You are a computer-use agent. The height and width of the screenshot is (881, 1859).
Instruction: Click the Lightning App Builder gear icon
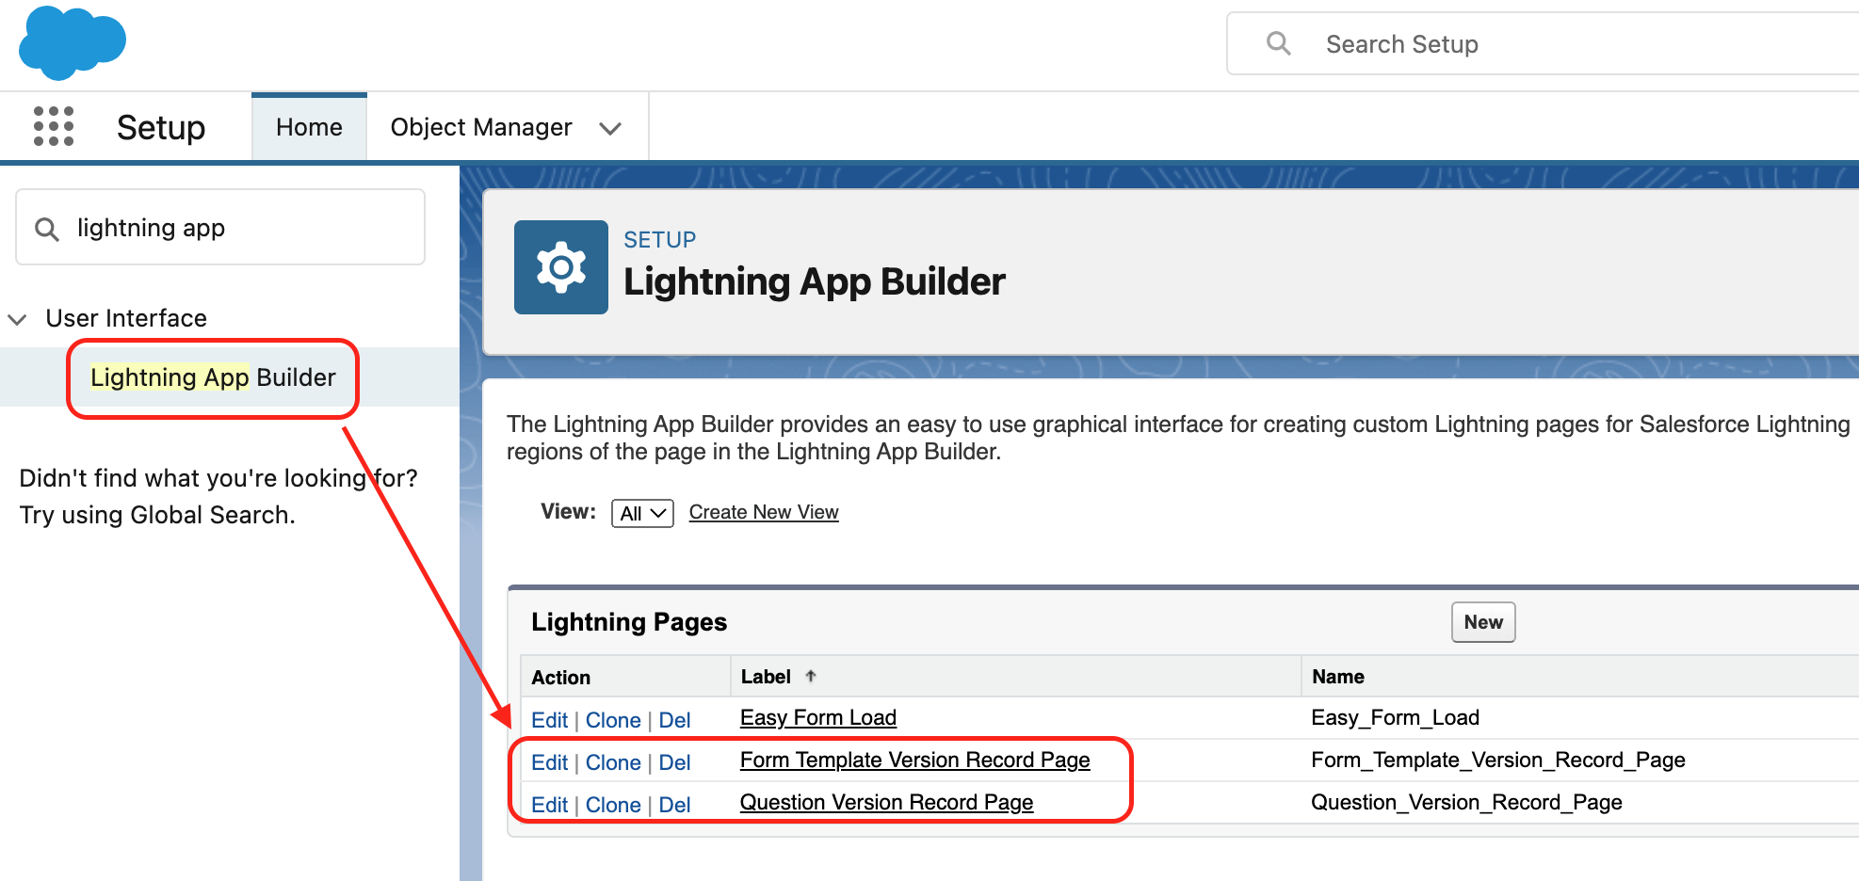tap(561, 267)
